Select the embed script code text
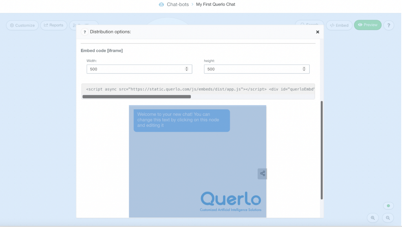Screen dimensions: 402x227 click(200, 89)
